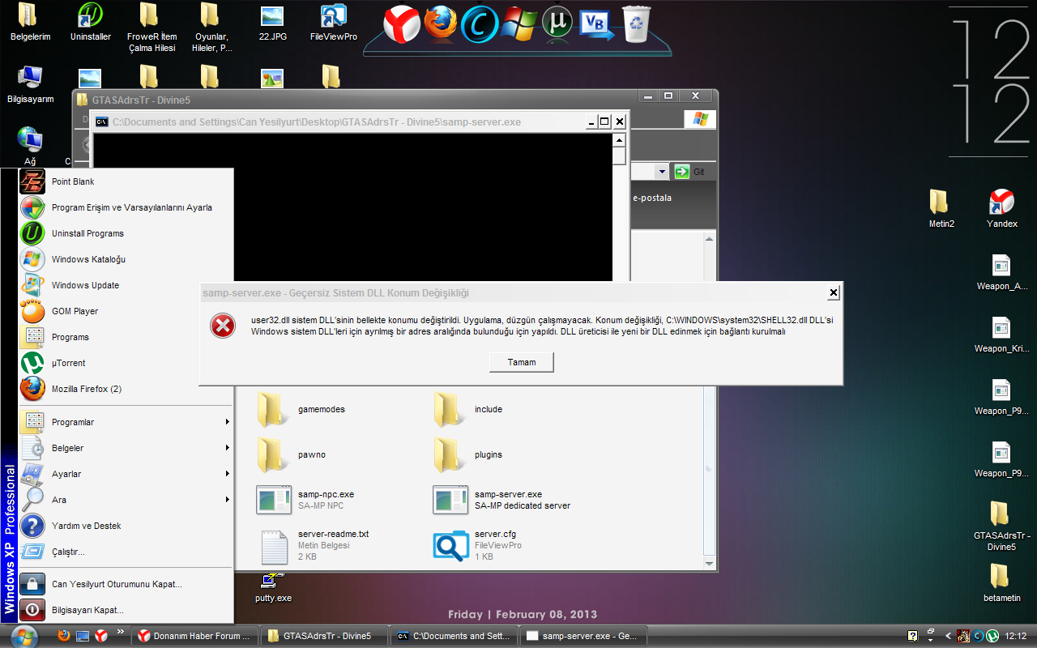This screenshot has height=648, width=1037.
Task: Open Yandex desktop shortcut
Action: click(x=1002, y=208)
